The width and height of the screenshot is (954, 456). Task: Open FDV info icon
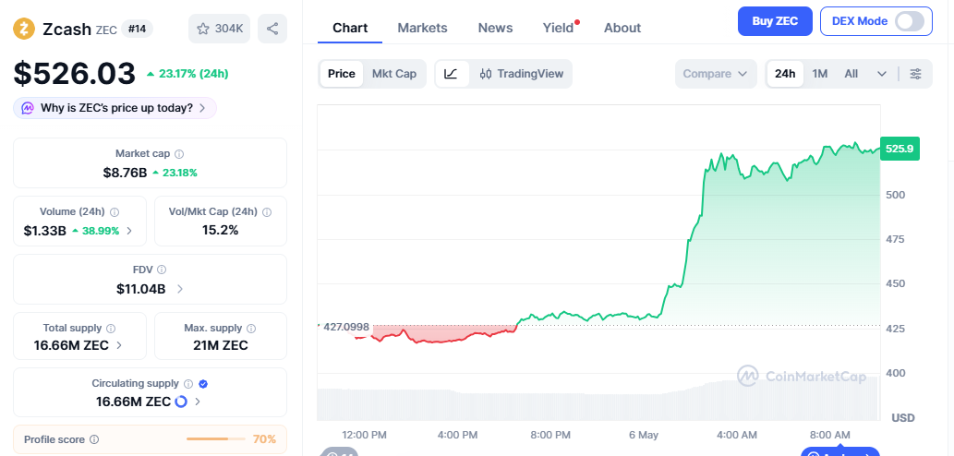(x=162, y=270)
